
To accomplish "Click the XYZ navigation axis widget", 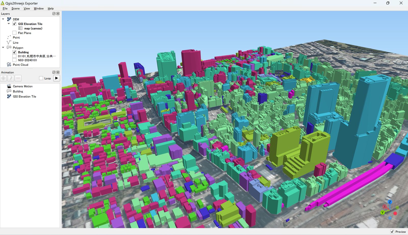I will click(390, 210).
